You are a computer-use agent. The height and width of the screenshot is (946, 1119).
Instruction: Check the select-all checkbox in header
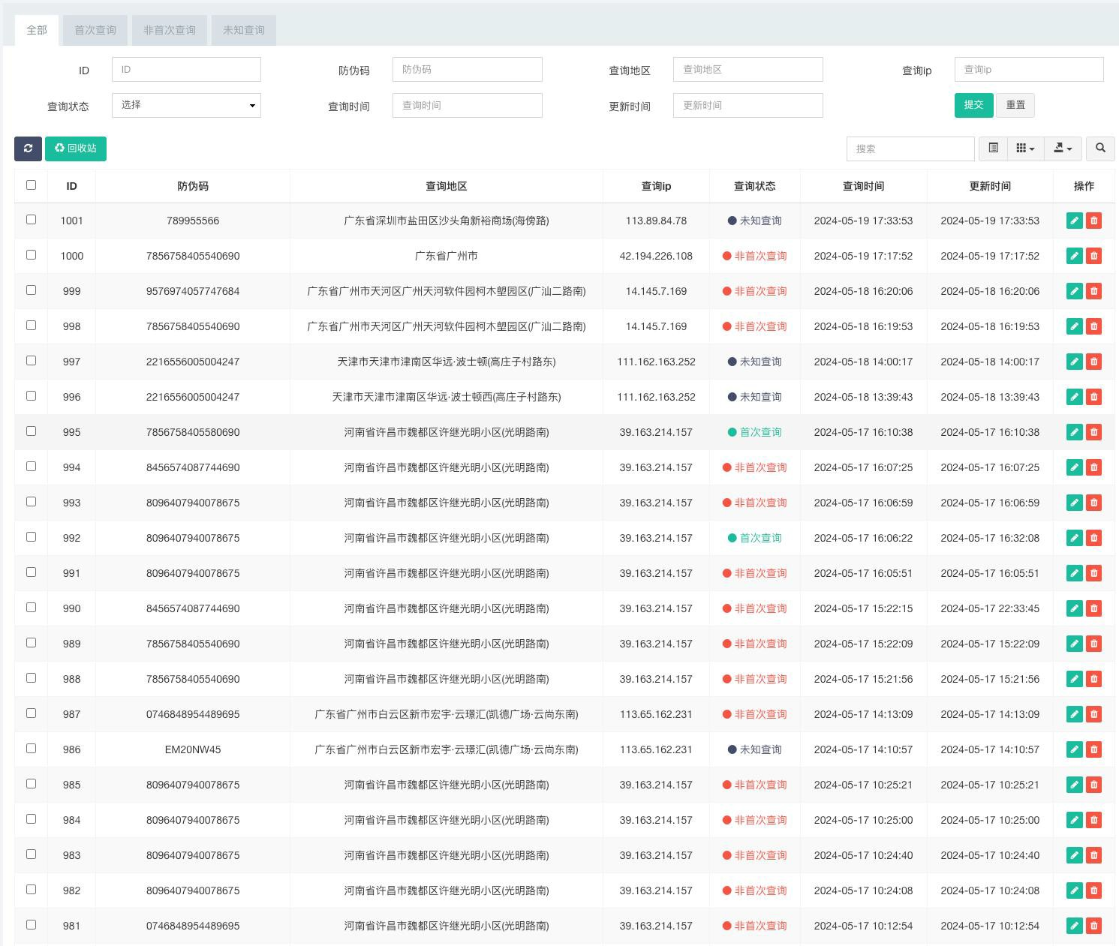[31, 185]
